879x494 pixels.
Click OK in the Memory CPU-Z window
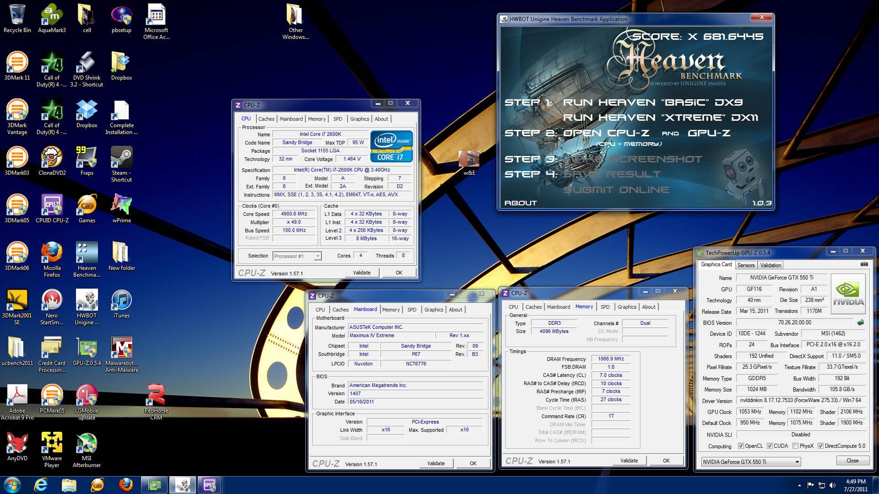coord(666,461)
